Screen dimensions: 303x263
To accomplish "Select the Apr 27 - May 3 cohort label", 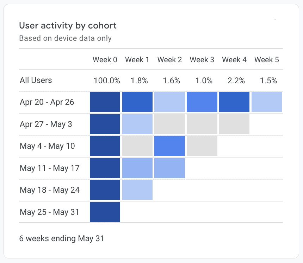I will pyautogui.click(x=46, y=124).
